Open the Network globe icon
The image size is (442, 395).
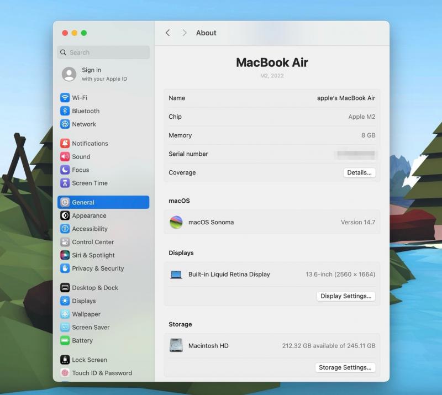tap(65, 124)
